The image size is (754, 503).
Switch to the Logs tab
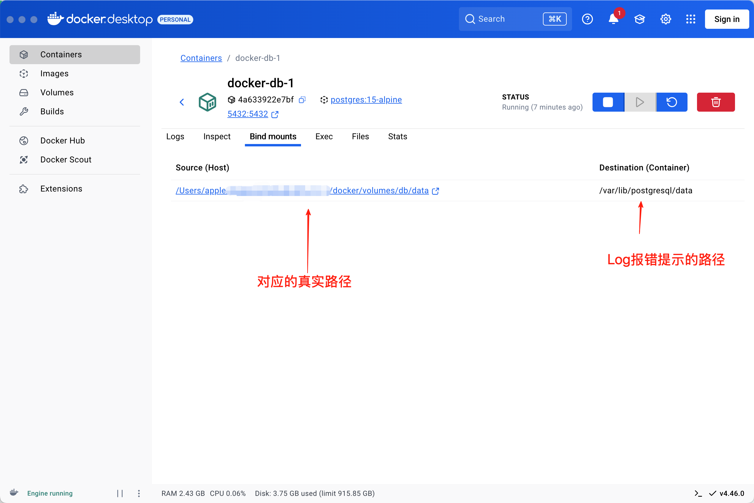(x=175, y=136)
